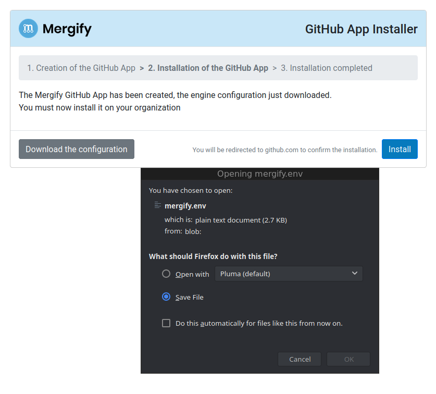
Task: Click Download the configuration button
Action: [77, 149]
